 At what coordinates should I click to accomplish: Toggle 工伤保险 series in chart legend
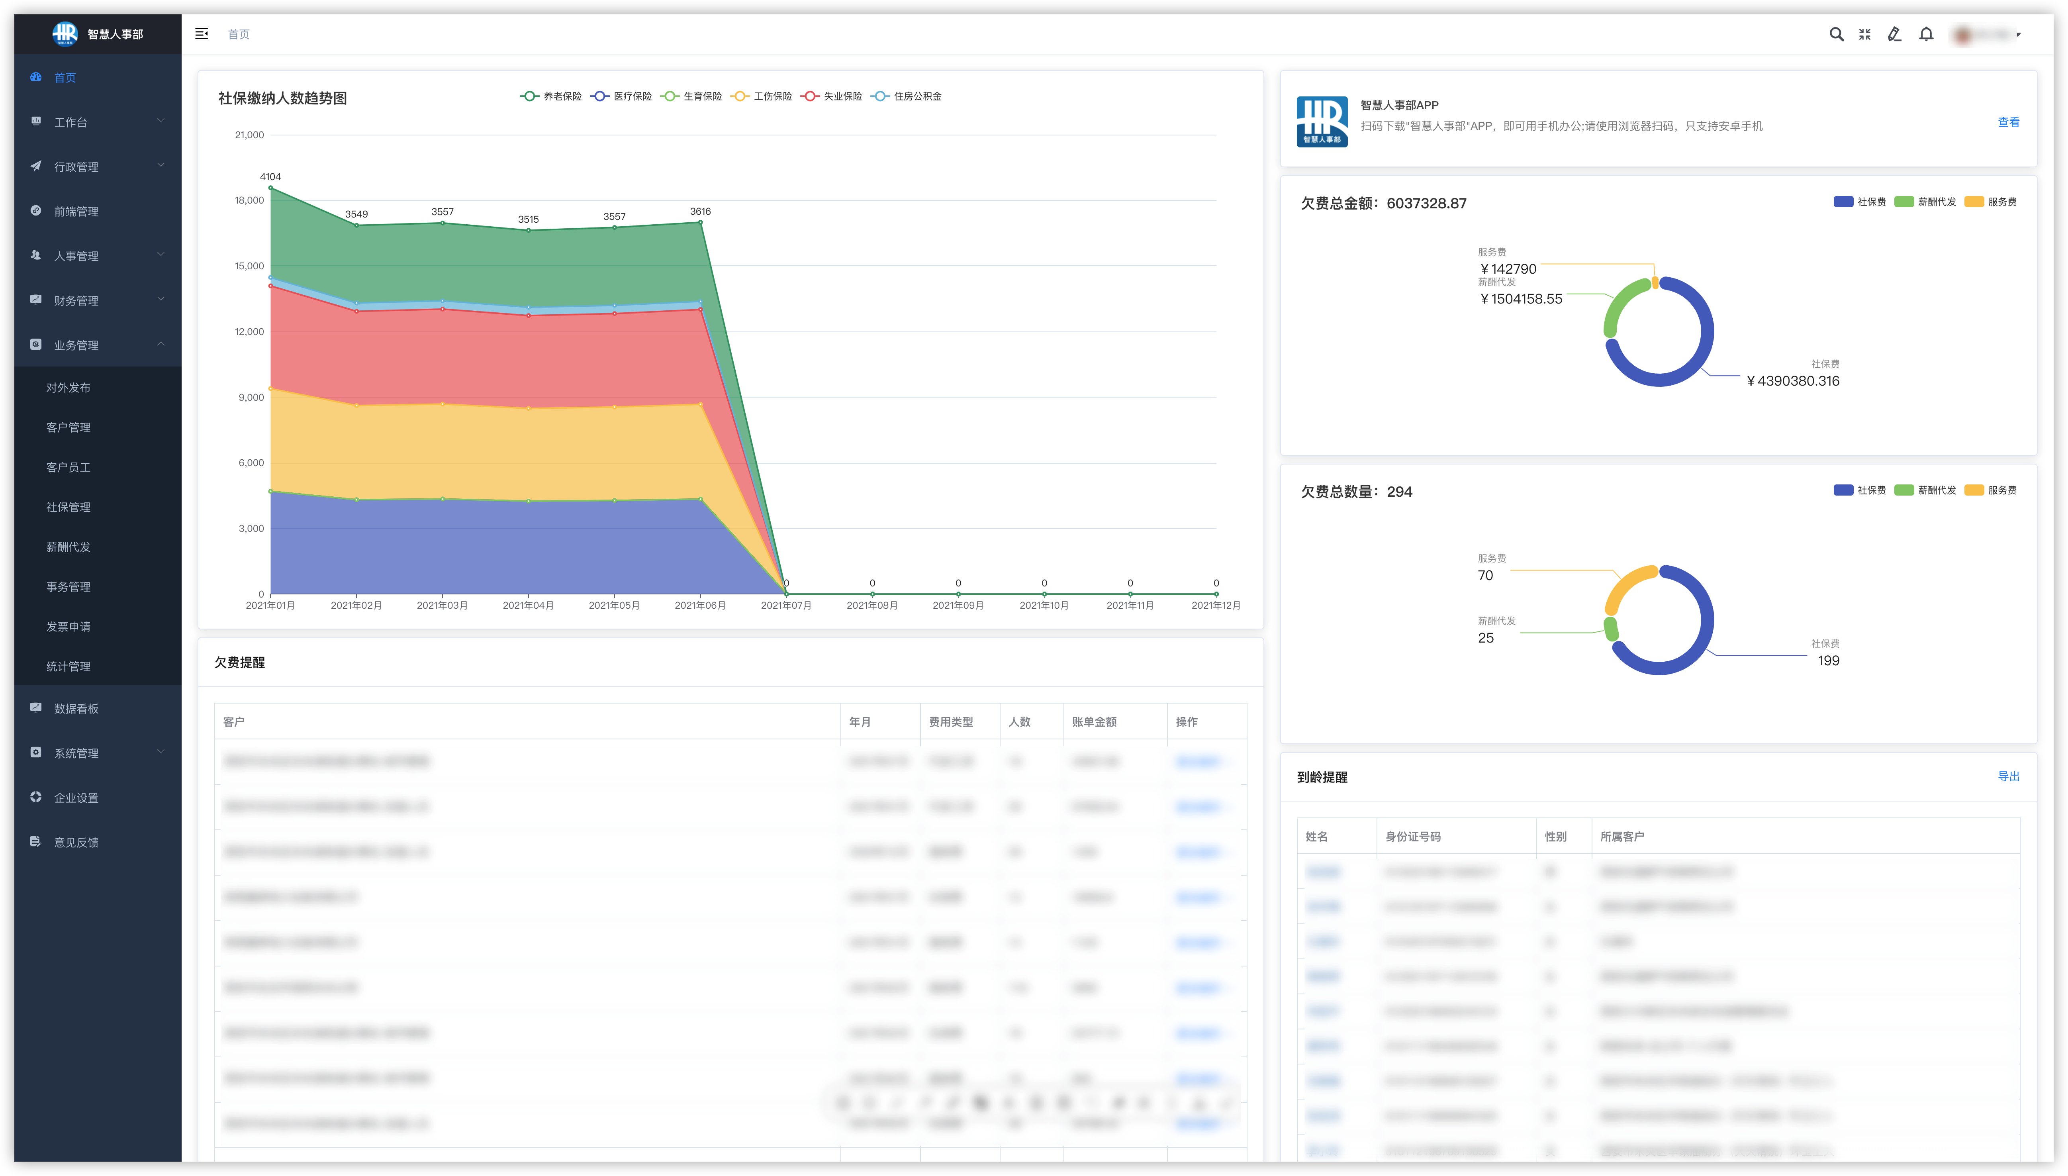(x=762, y=96)
